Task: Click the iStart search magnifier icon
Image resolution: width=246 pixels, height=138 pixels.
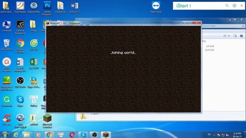Action: click(x=227, y=6)
